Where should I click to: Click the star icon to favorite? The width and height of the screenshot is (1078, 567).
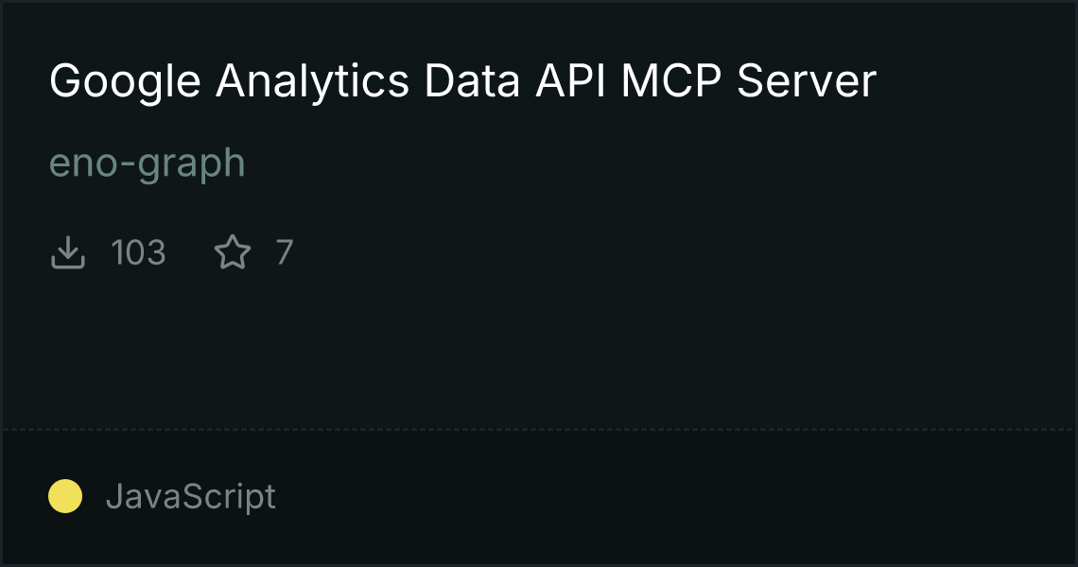point(233,253)
